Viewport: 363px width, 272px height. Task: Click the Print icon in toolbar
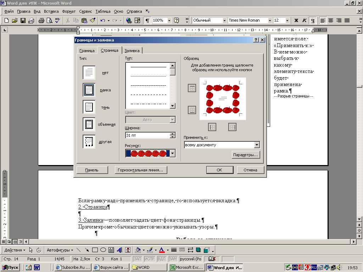click(x=41, y=21)
